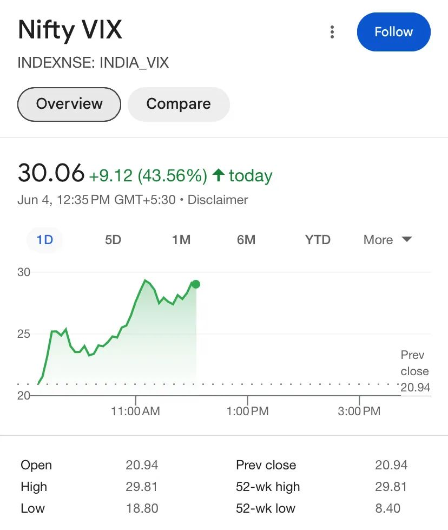Show the 6M chart range

coord(246,240)
